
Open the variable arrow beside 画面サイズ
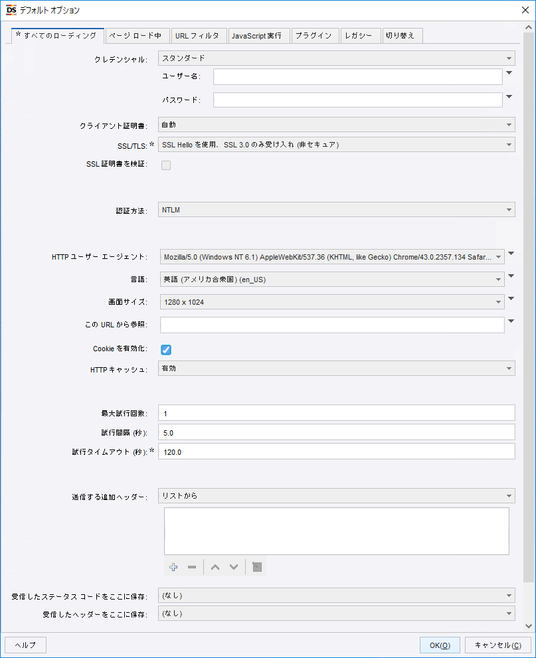[510, 297]
